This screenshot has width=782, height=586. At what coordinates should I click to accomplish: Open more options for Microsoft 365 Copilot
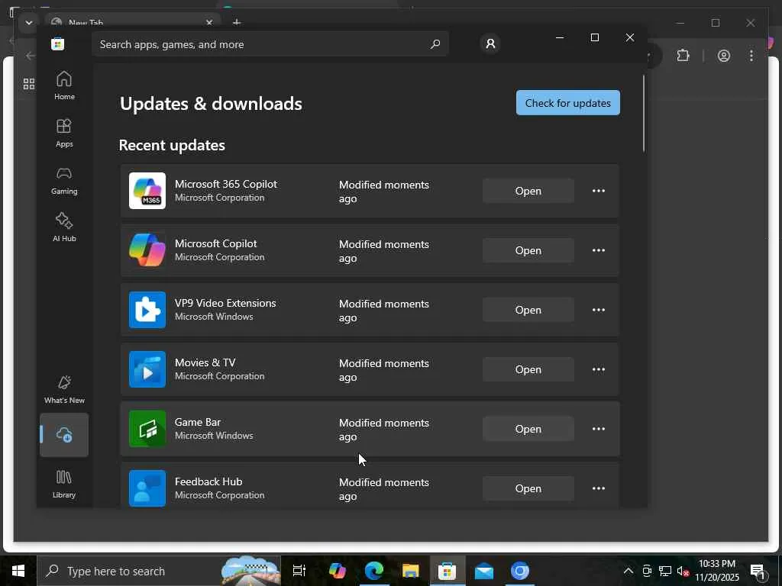599,191
